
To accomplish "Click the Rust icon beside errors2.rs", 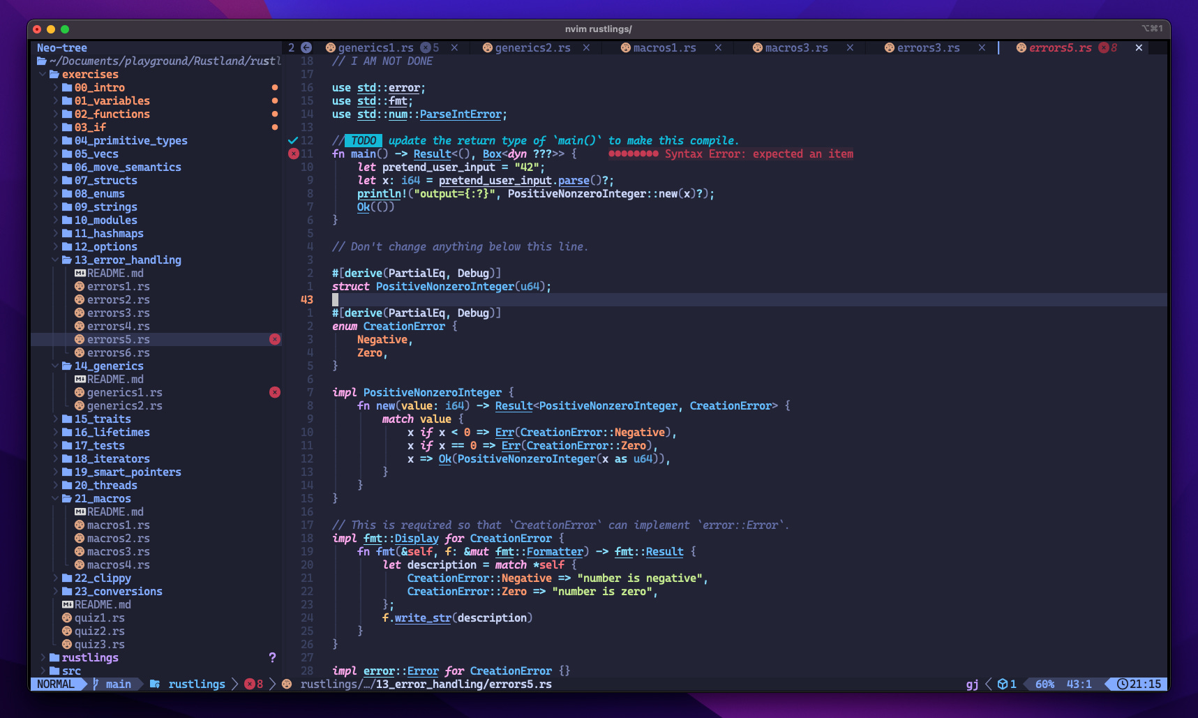I will click(x=80, y=299).
